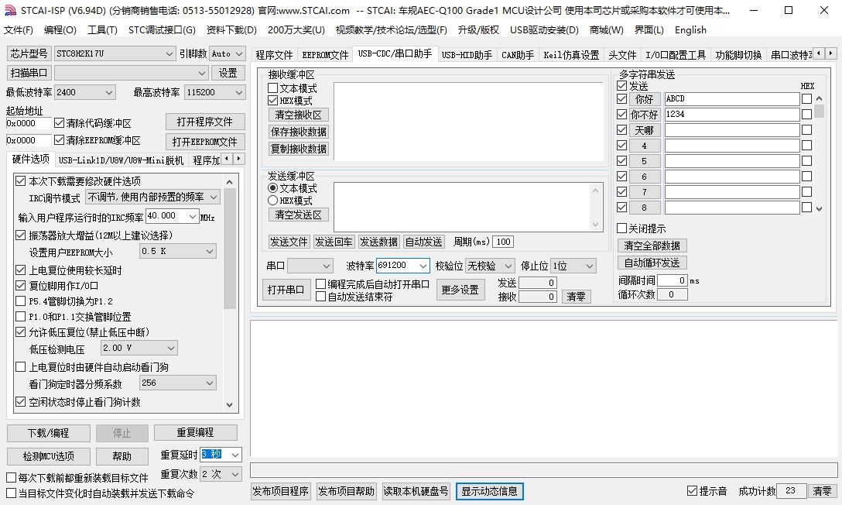842x505 pixels.
Task: Click the 打开串口 button
Action: [286, 290]
